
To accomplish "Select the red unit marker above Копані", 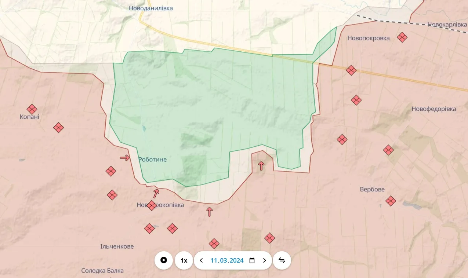I will 32,109.
